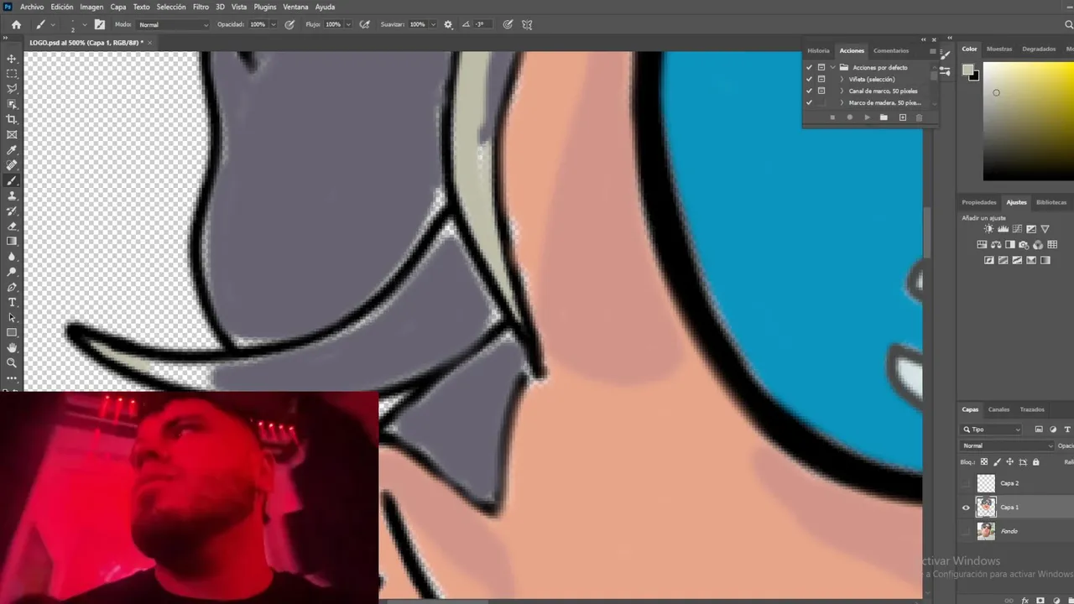Open the brush preset picker arrow
The height and width of the screenshot is (604, 1074).
pos(84,24)
